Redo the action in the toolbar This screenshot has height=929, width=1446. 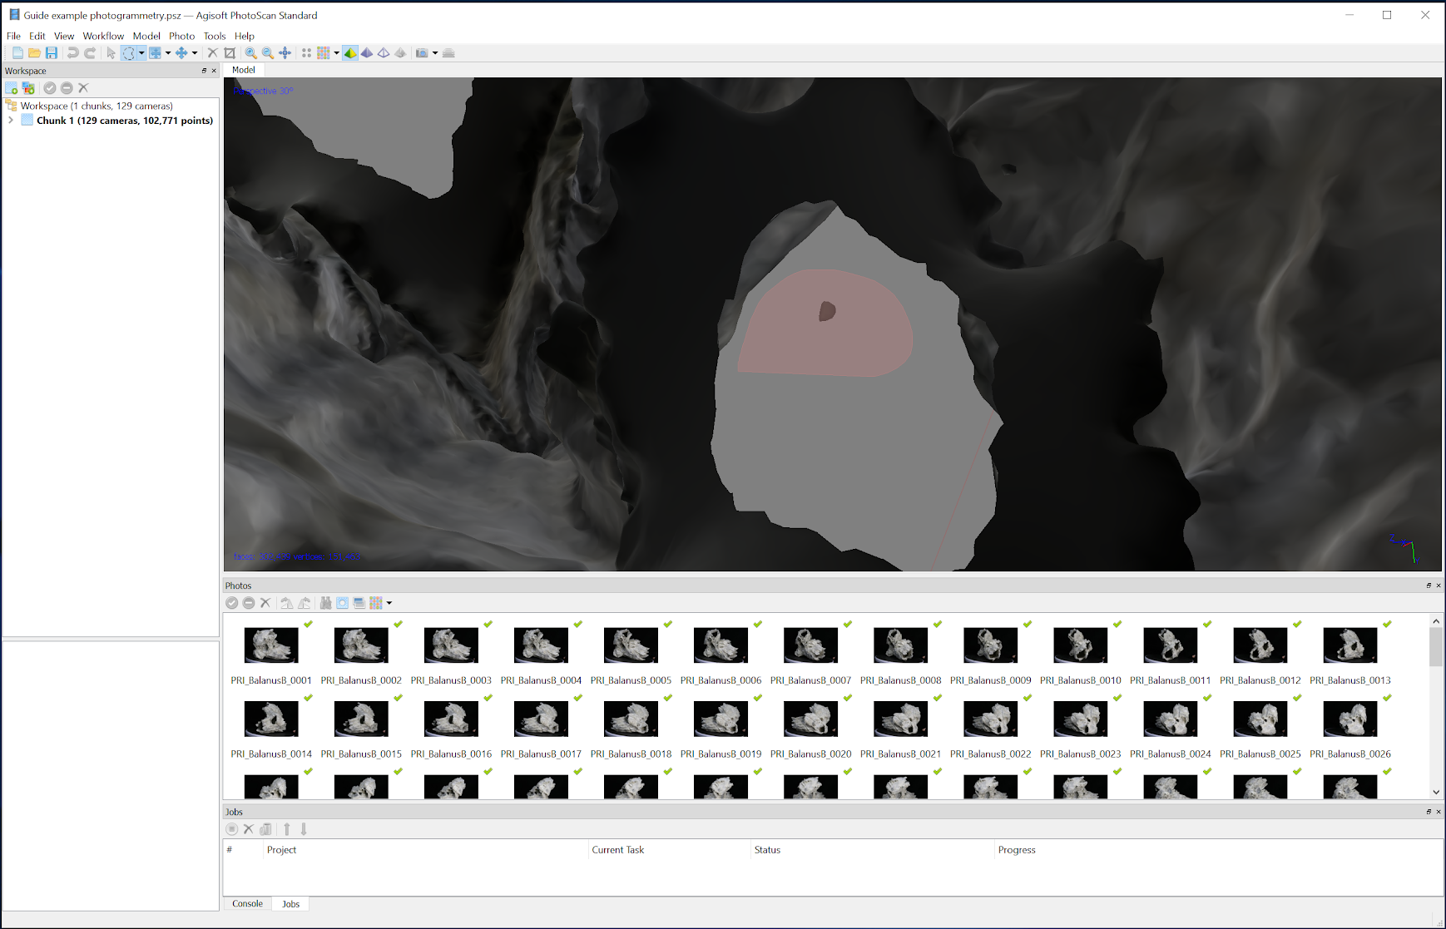pos(90,53)
